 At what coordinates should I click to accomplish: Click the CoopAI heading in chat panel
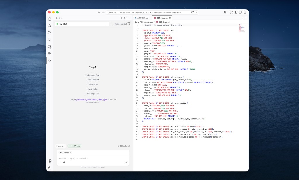93,67
